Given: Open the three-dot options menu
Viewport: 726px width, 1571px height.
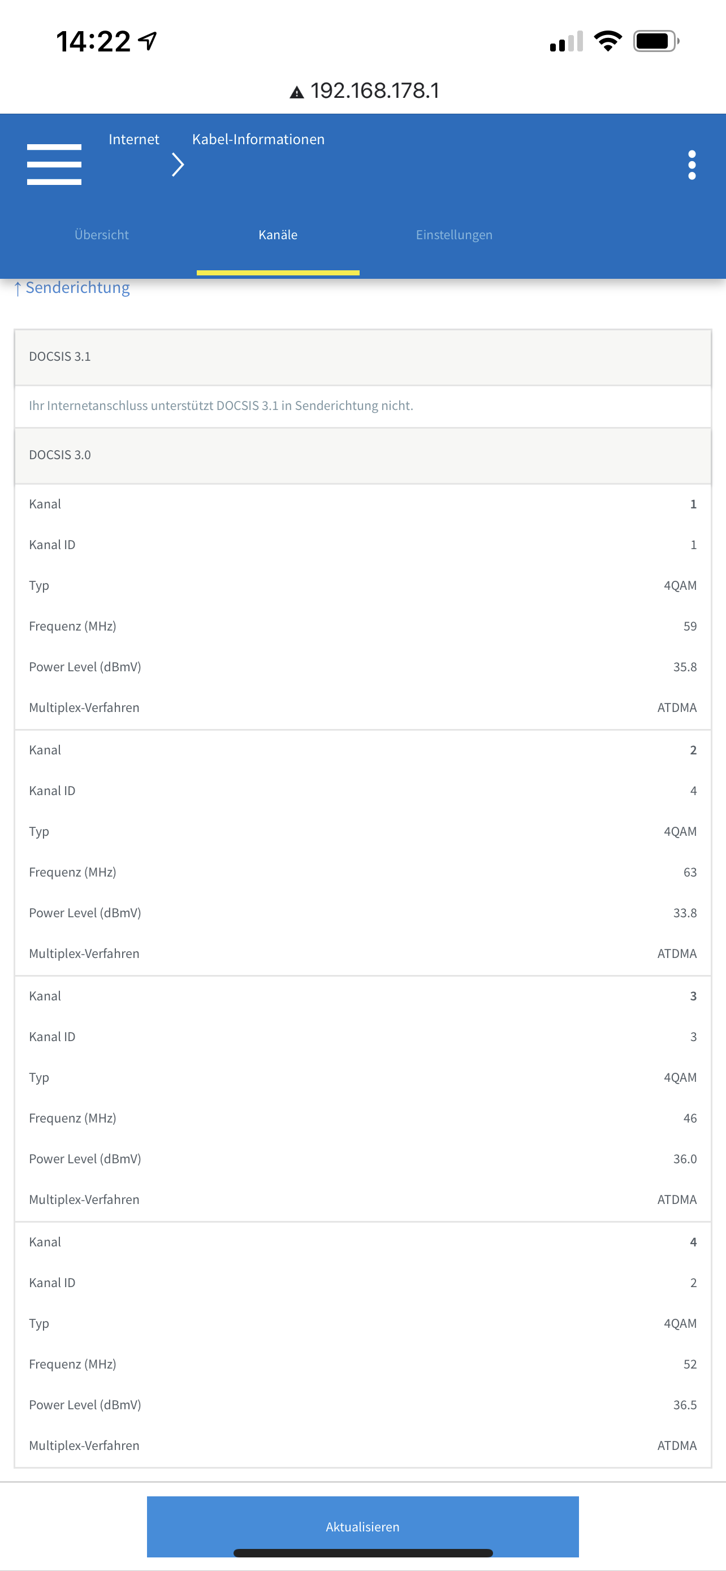Looking at the screenshot, I should [692, 165].
